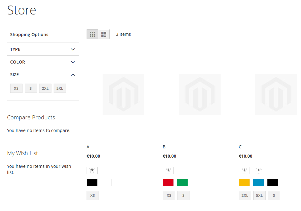Switch to grid view mode

(x=92, y=34)
